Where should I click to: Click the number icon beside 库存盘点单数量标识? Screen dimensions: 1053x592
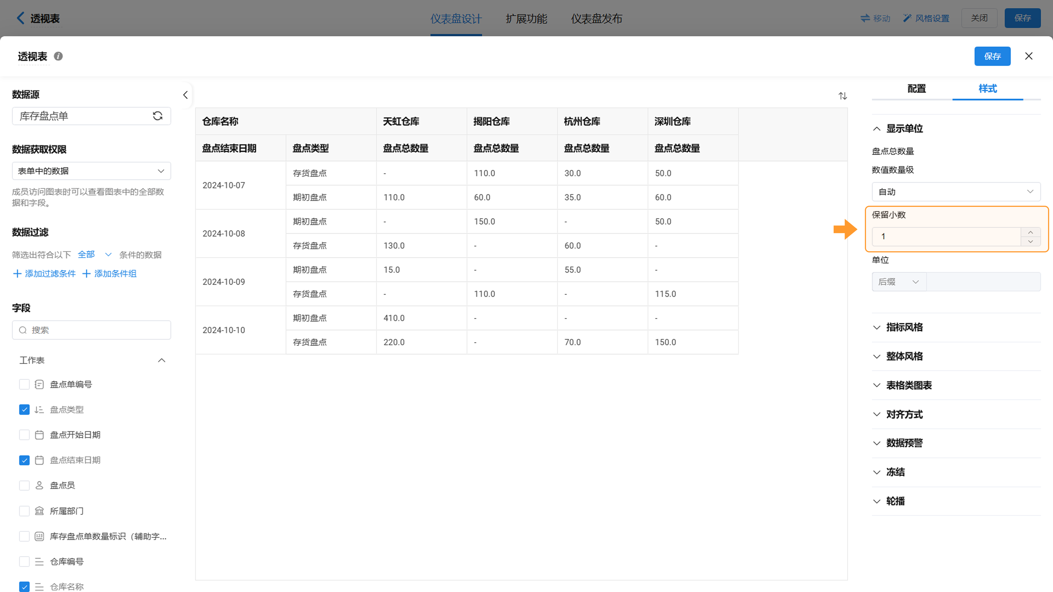coord(39,536)
